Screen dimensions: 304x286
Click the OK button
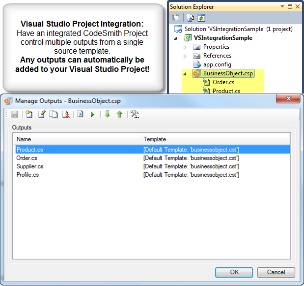(234, 272)
